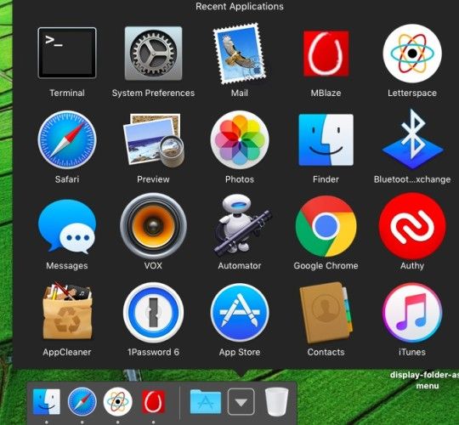459x425 pixels.
Task: Open the Messages app
Action: tap(67, 226)
